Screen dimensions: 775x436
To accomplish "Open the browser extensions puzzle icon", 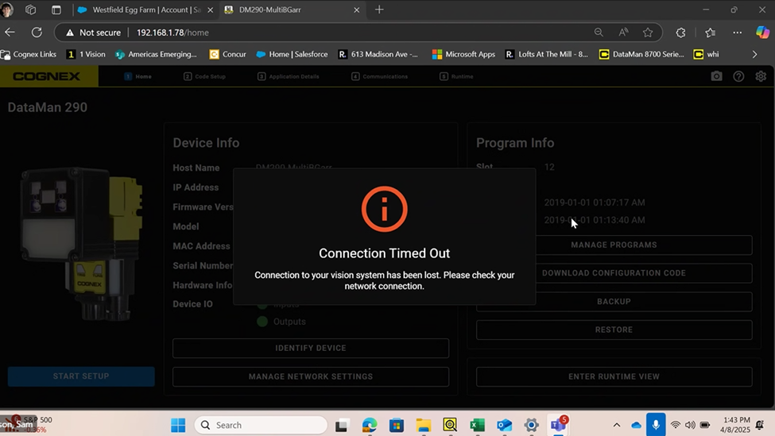I will 680,33.
